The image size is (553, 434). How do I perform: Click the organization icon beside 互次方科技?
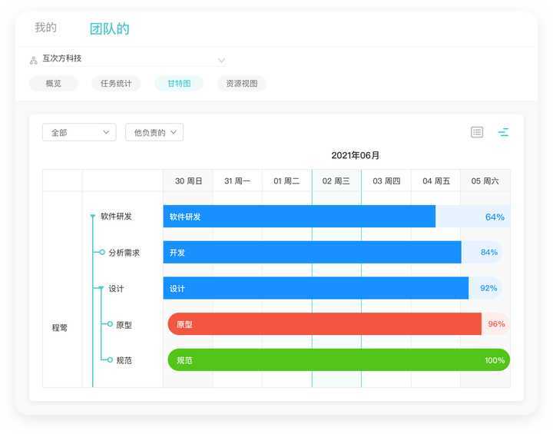tap(34, 61)
